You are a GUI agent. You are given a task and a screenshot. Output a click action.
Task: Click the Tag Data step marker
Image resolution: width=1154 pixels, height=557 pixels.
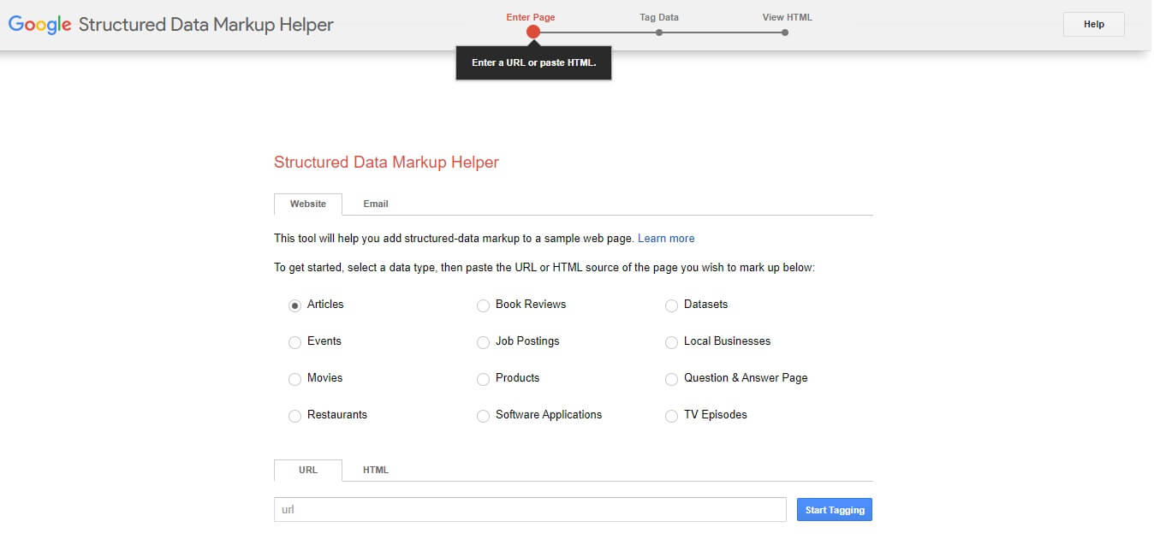[658, 31]
